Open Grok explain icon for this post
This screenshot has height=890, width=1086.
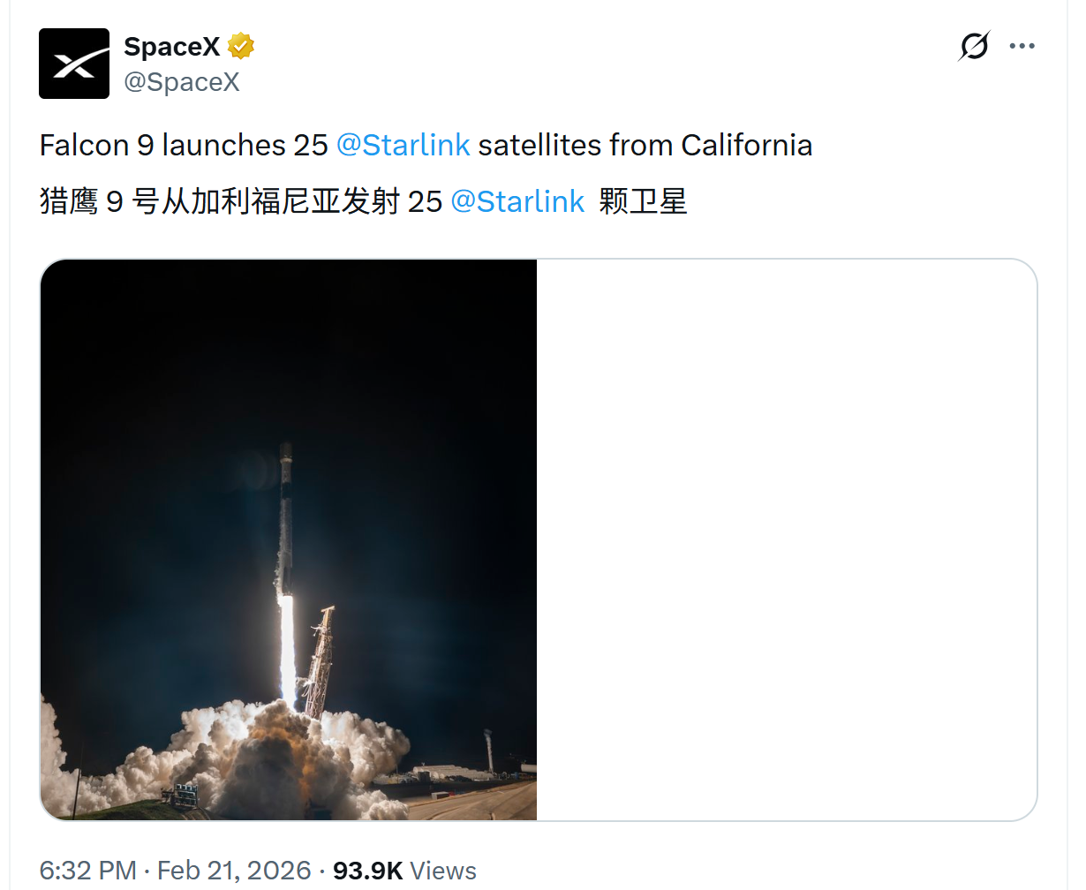pos(974,46)
